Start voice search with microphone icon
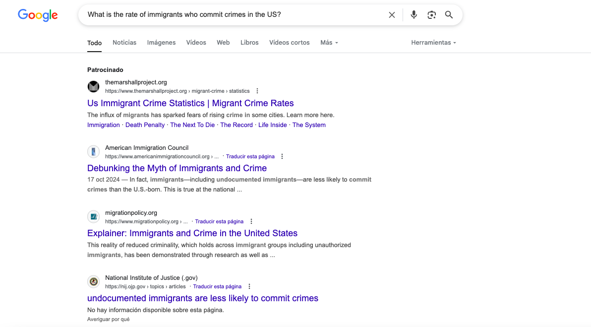The image size is (591, 327). [414, 15]
